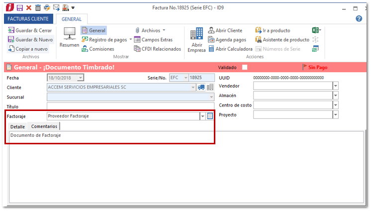This screenshot has width=371, height=211.
Task: Click the list icon beside Factoraje field
Action: pyautogui.click(x=210, y=116)
